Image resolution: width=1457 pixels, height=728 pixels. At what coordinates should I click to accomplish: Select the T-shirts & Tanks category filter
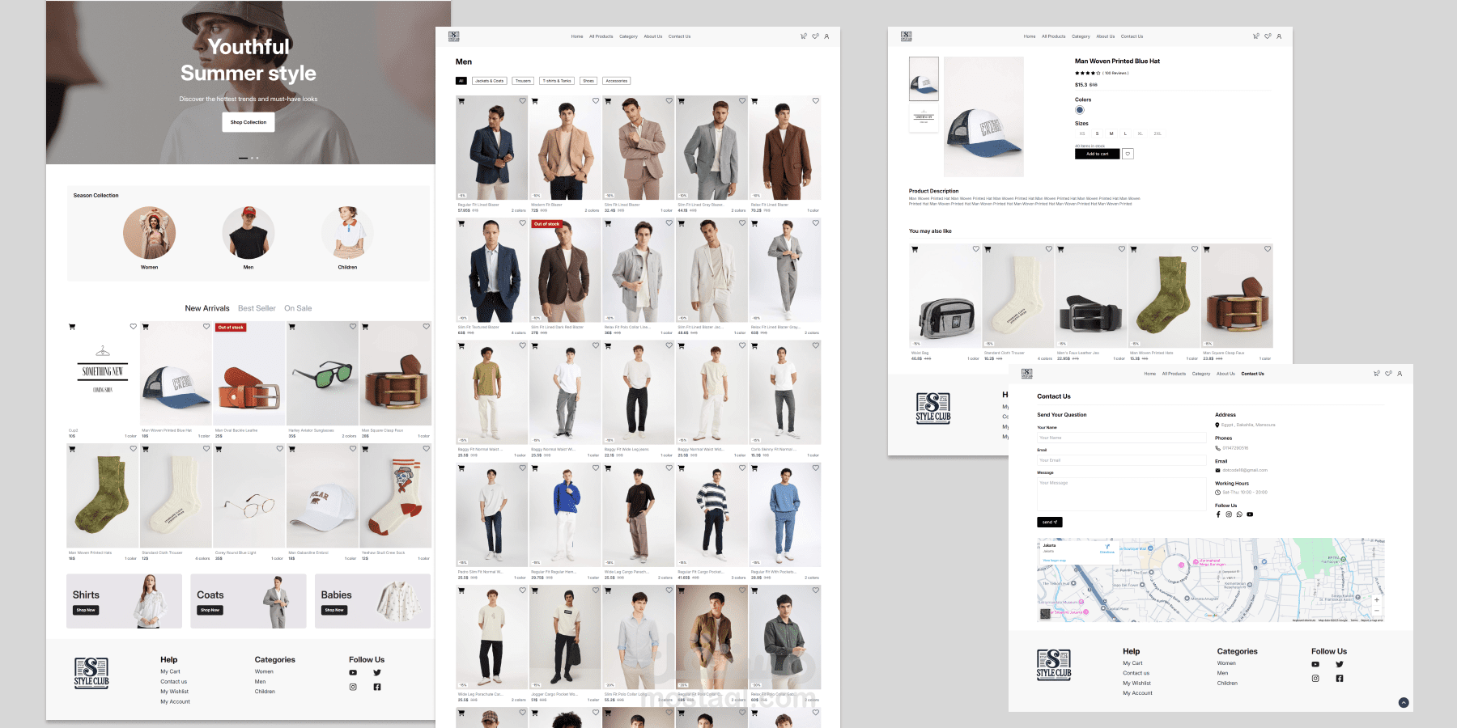(557, 81)
